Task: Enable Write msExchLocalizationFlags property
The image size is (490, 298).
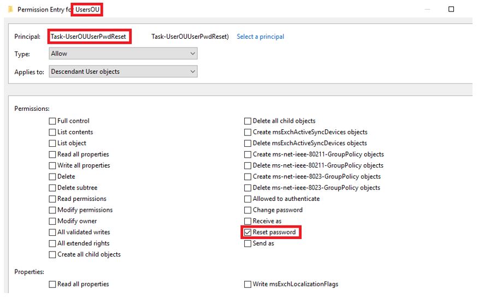Action: tap(247, 284)
